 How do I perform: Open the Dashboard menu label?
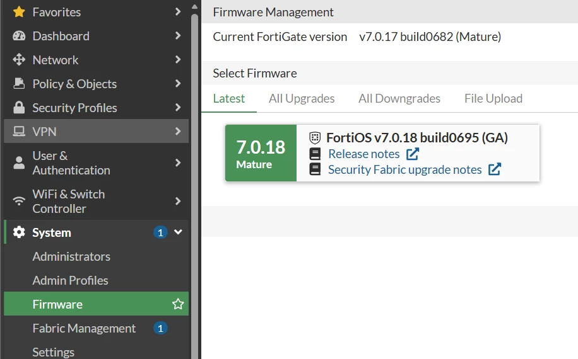61,36
